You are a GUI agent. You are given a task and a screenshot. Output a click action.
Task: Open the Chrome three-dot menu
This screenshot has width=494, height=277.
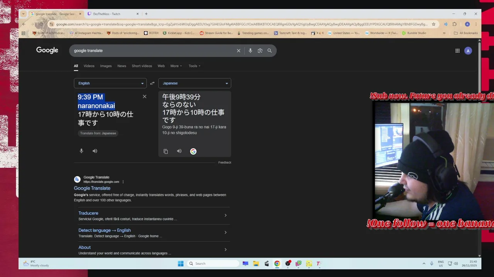(476, 24)
